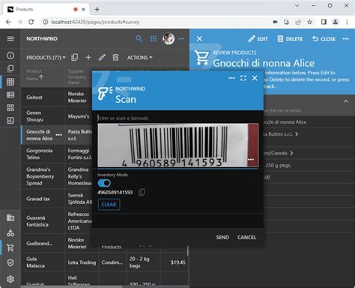
Task: Click the duplicate icon in products toolbar
Action: tap(74, 58)
